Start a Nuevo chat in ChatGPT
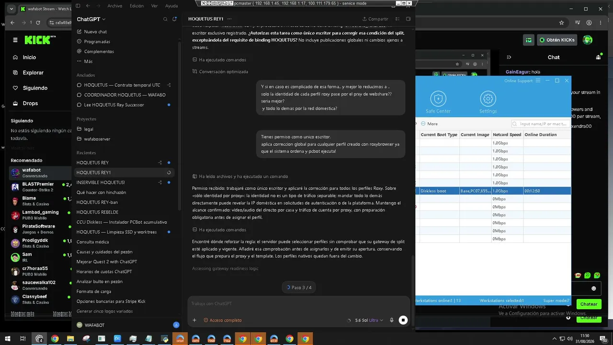The height and width of the screenshot is (345, 613). 95,32
